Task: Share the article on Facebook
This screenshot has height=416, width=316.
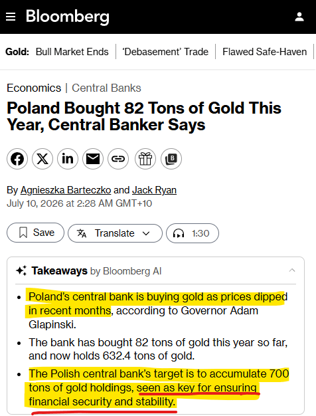Action: coord(17,159)
